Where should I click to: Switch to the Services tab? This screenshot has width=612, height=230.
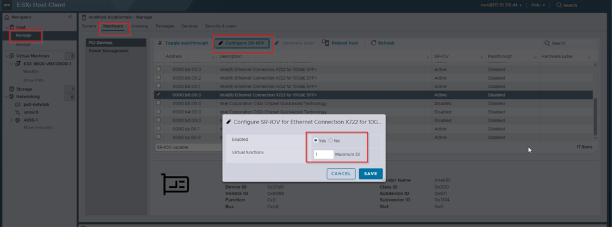click(189, 26)
